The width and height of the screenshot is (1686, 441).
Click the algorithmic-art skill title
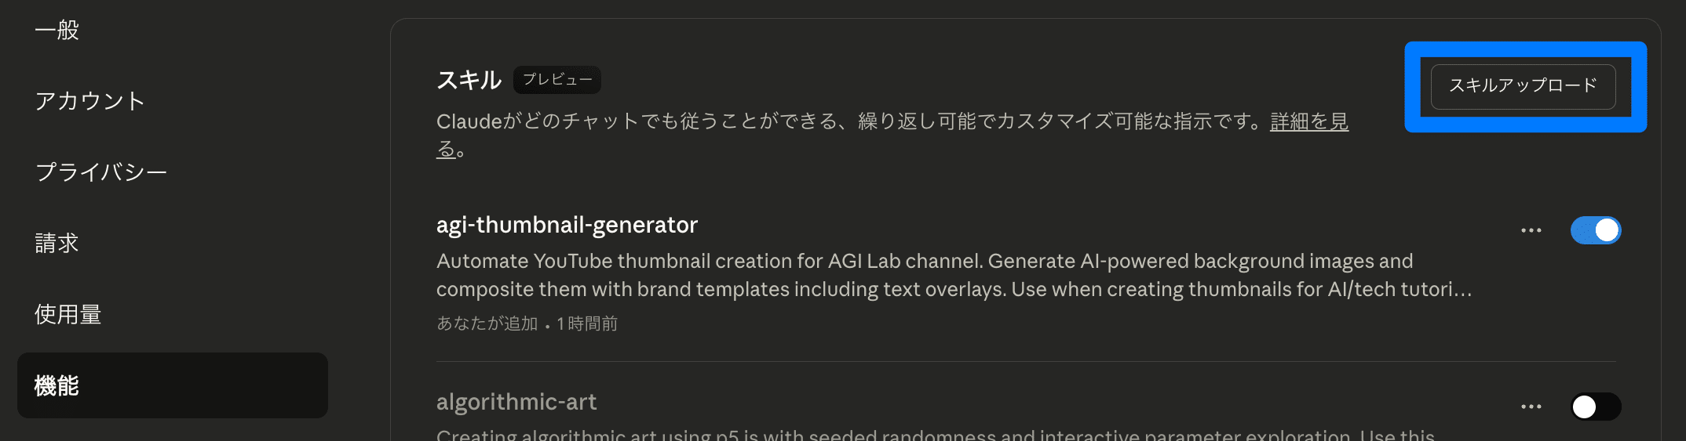pyautogui.click(x=516, y=402)
